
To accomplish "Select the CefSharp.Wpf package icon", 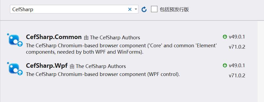I will click(x=15, y=69).
